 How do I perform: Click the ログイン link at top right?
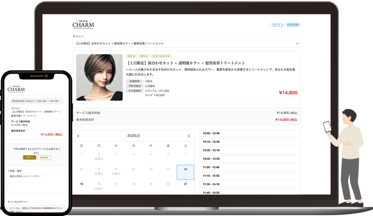(x=278, y=25)
